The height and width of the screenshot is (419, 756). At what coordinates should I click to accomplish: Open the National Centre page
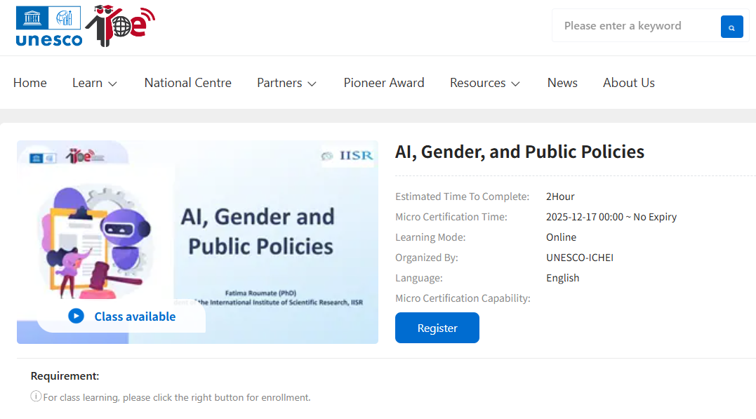click(x=187, y=83)
